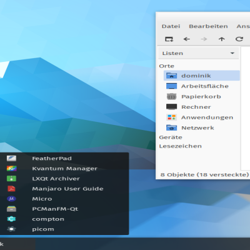The height and width of the screenshot is (250, 250).
Task: Open Arbeitsfläche in the places list
Action: pyautogui.click(x=202, y=86)
